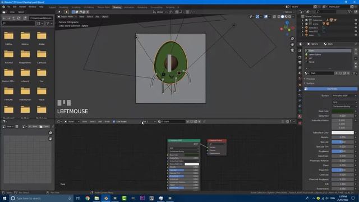Select material preview shading mode

pos(286,17)
